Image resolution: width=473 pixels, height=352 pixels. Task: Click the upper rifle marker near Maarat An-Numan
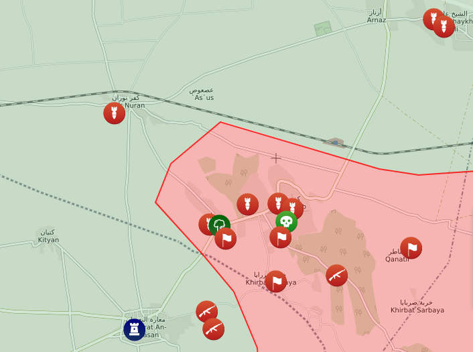click(x=206, y=311)
